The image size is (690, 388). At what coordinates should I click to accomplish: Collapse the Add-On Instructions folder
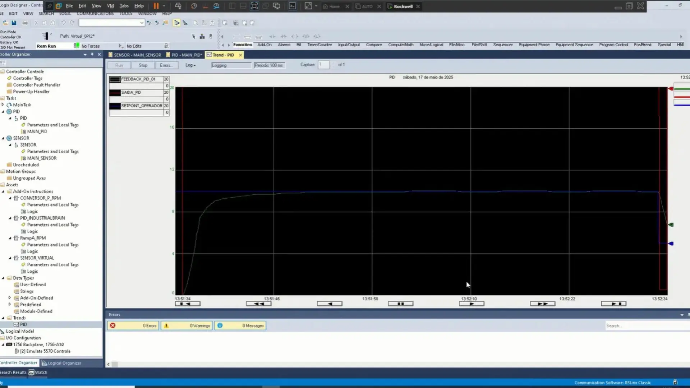(x=3, y=191)
